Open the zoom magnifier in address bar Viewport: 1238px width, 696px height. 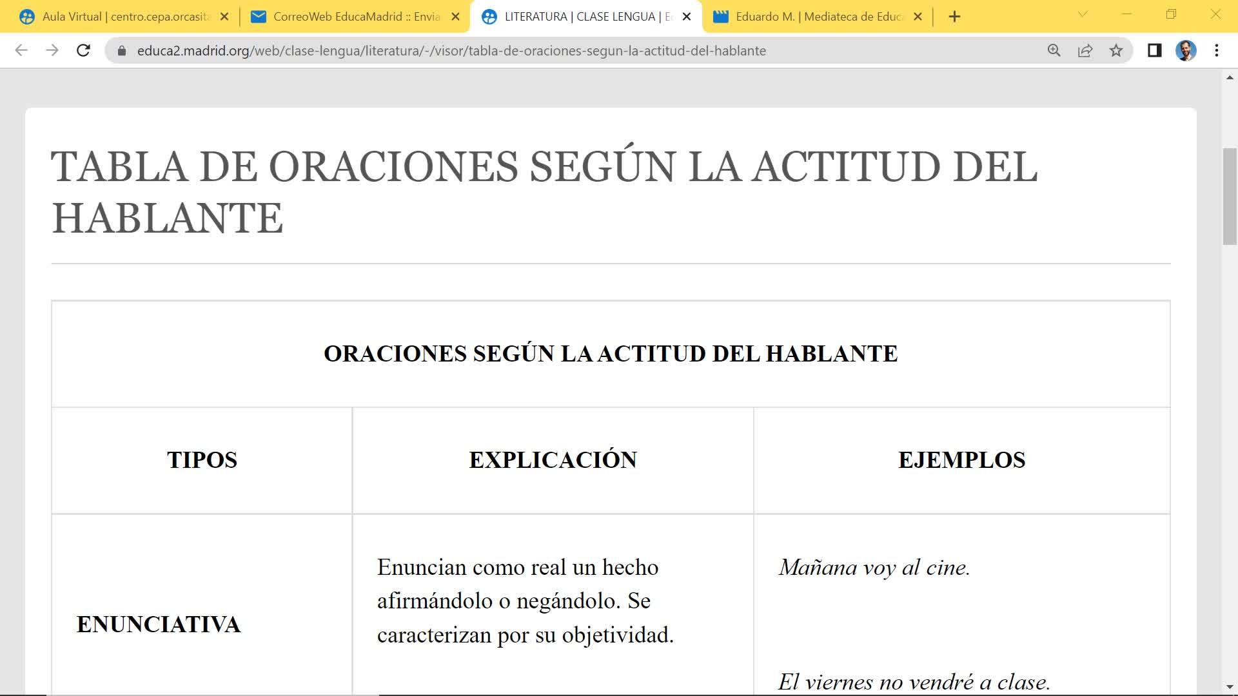(x=1054, y=50)
